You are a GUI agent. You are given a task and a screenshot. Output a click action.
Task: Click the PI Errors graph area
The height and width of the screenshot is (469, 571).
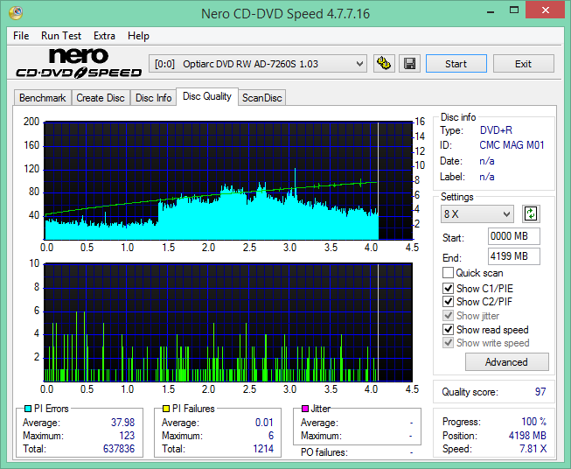click(x=228, y=181)
